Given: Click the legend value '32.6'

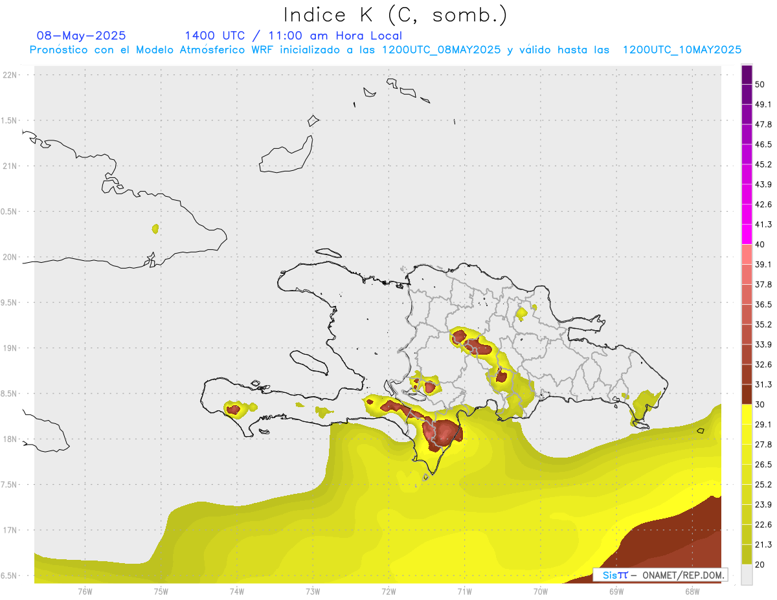Looking at the screenshot, I should pos(763,365).
